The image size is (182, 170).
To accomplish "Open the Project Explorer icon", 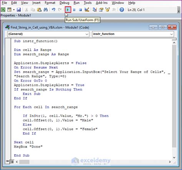I will point(95,10).
